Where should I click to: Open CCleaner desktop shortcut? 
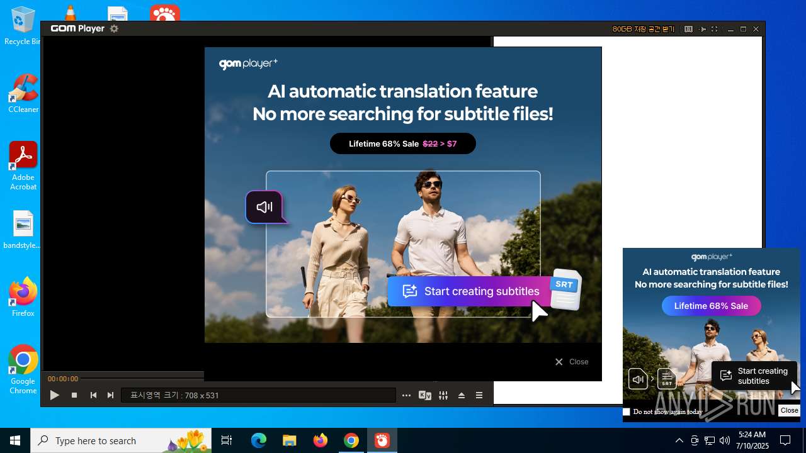point(23,94)
